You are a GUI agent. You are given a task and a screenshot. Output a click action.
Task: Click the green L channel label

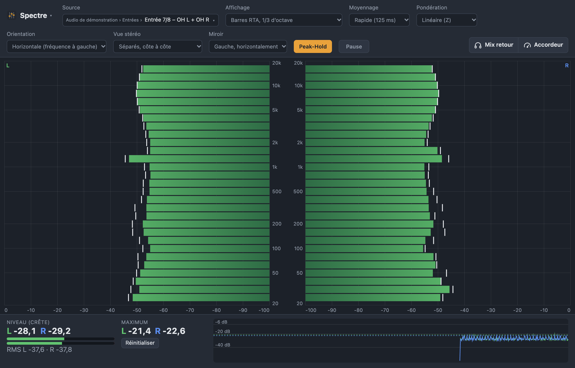click(x=8, y=65)
